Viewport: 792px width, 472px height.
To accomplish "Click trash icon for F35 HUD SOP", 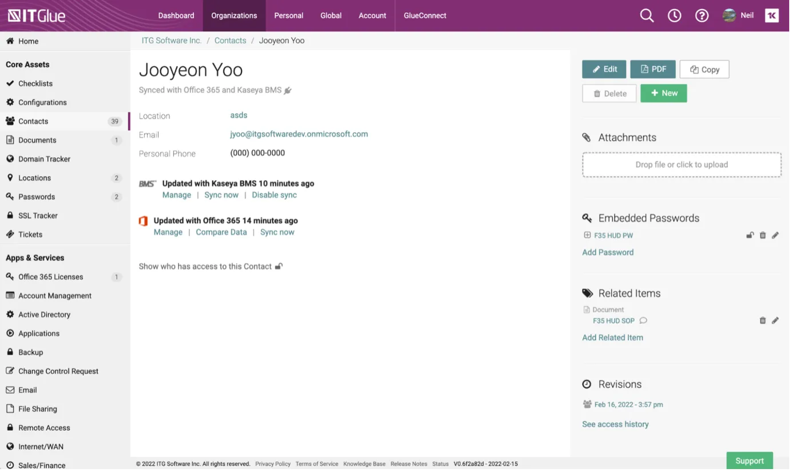I will (x=762, y=320).
